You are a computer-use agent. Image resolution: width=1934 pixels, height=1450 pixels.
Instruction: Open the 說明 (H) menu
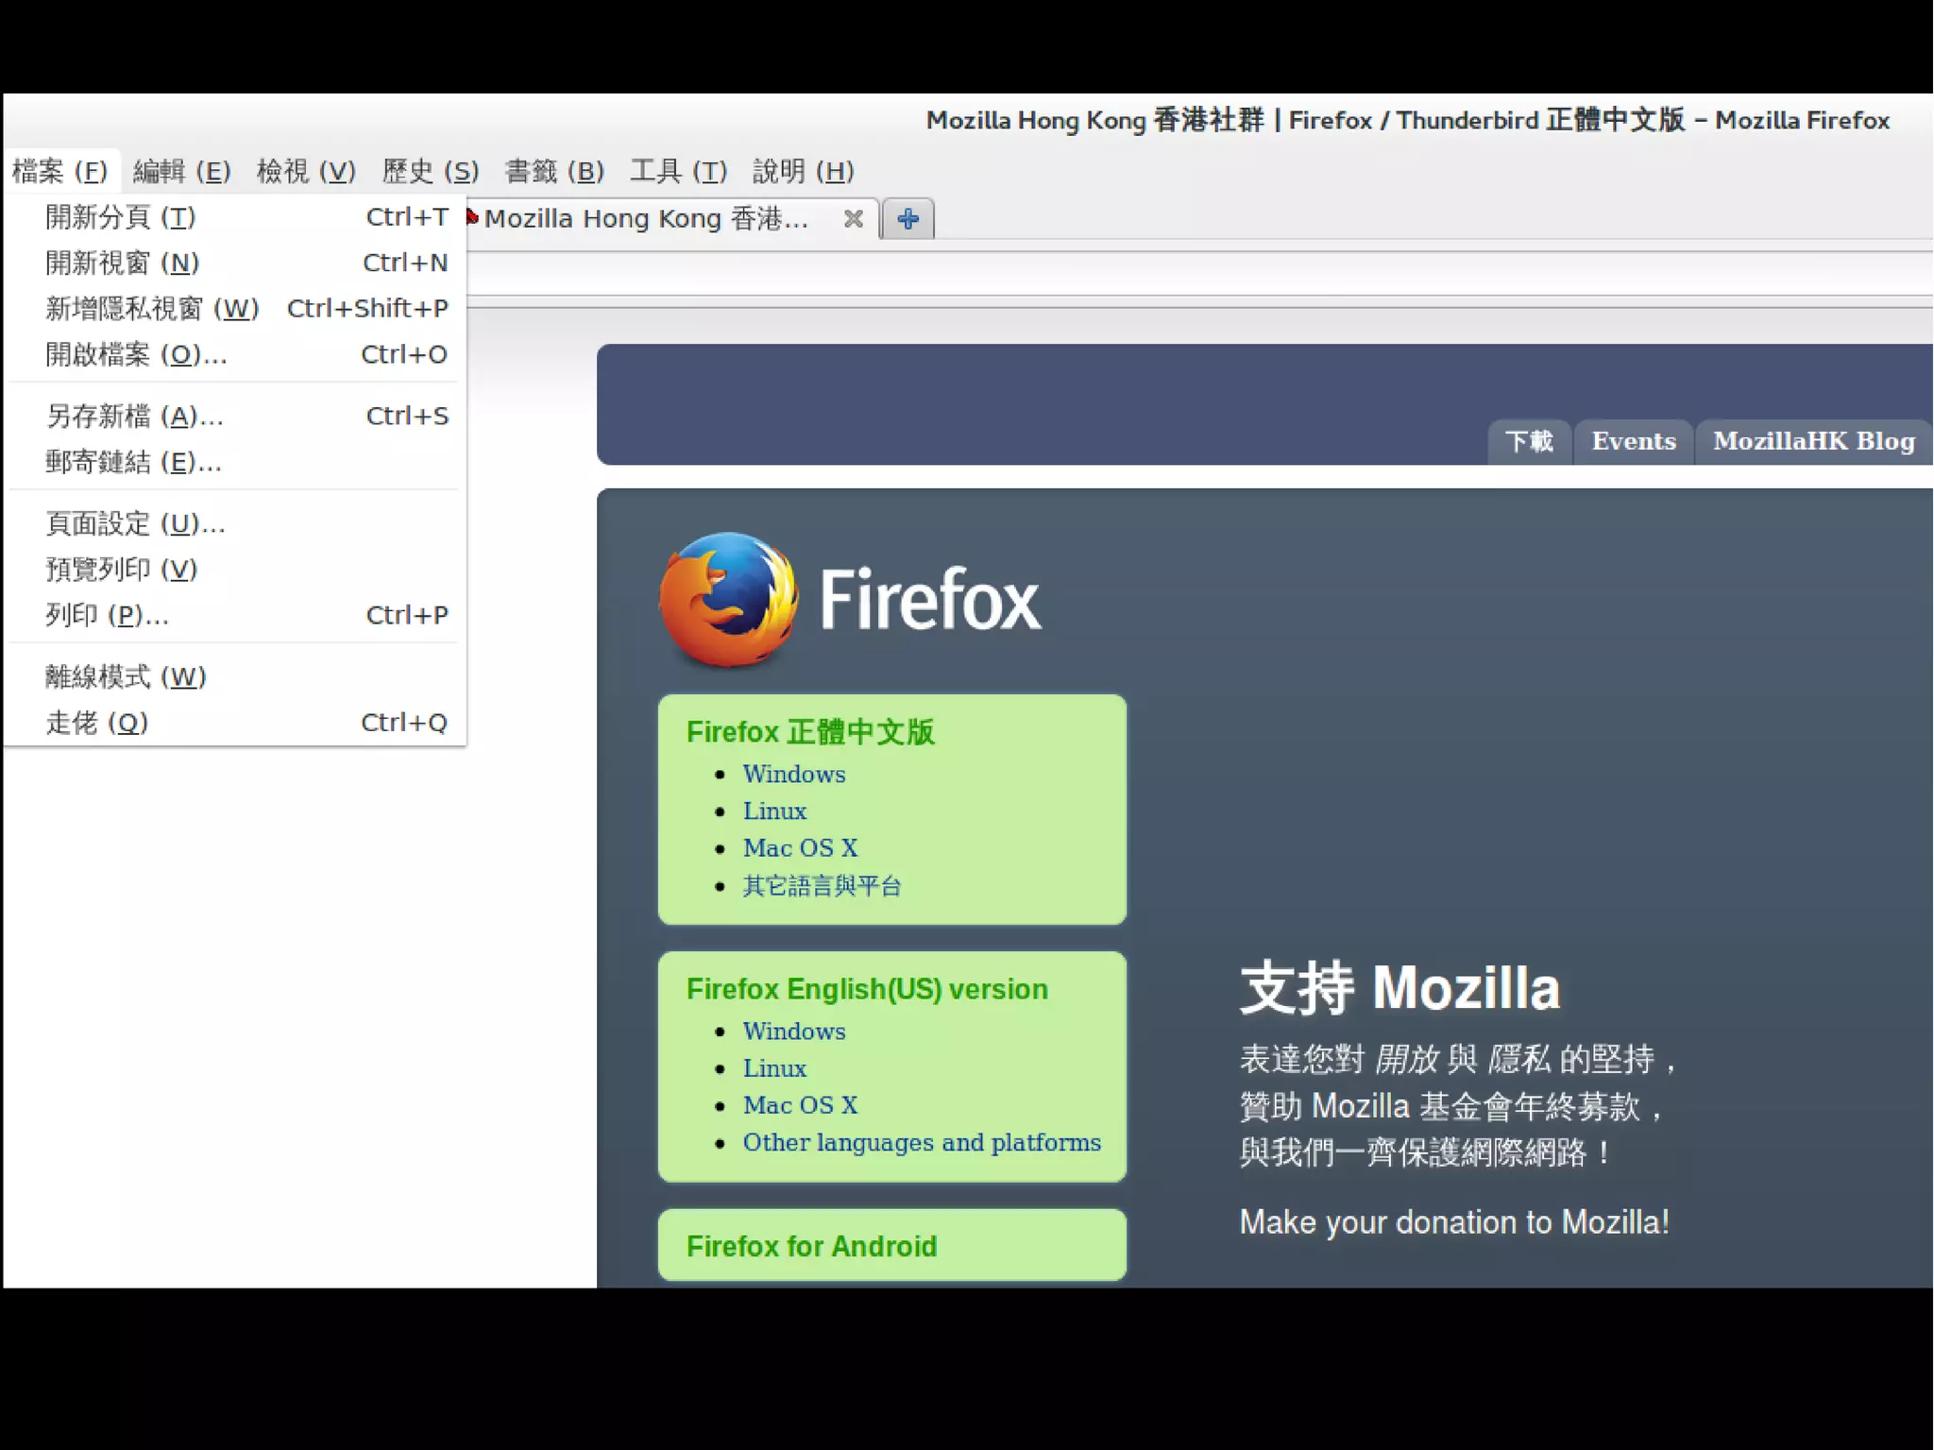(803, 171)
